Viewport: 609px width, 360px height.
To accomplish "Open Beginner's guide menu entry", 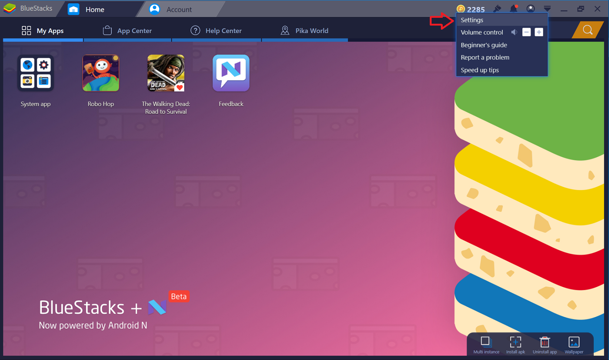I will click(x=502, y=45).
